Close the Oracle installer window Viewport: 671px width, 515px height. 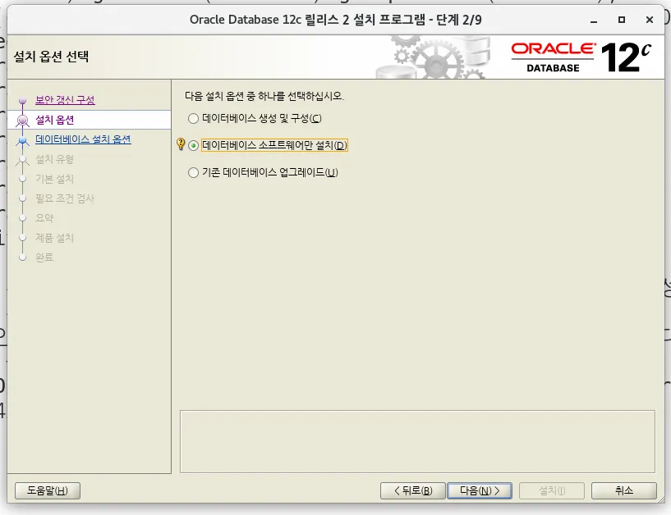(x=650, y=20)
